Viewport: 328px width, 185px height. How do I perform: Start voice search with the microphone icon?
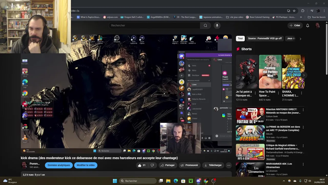coord(217,25)
